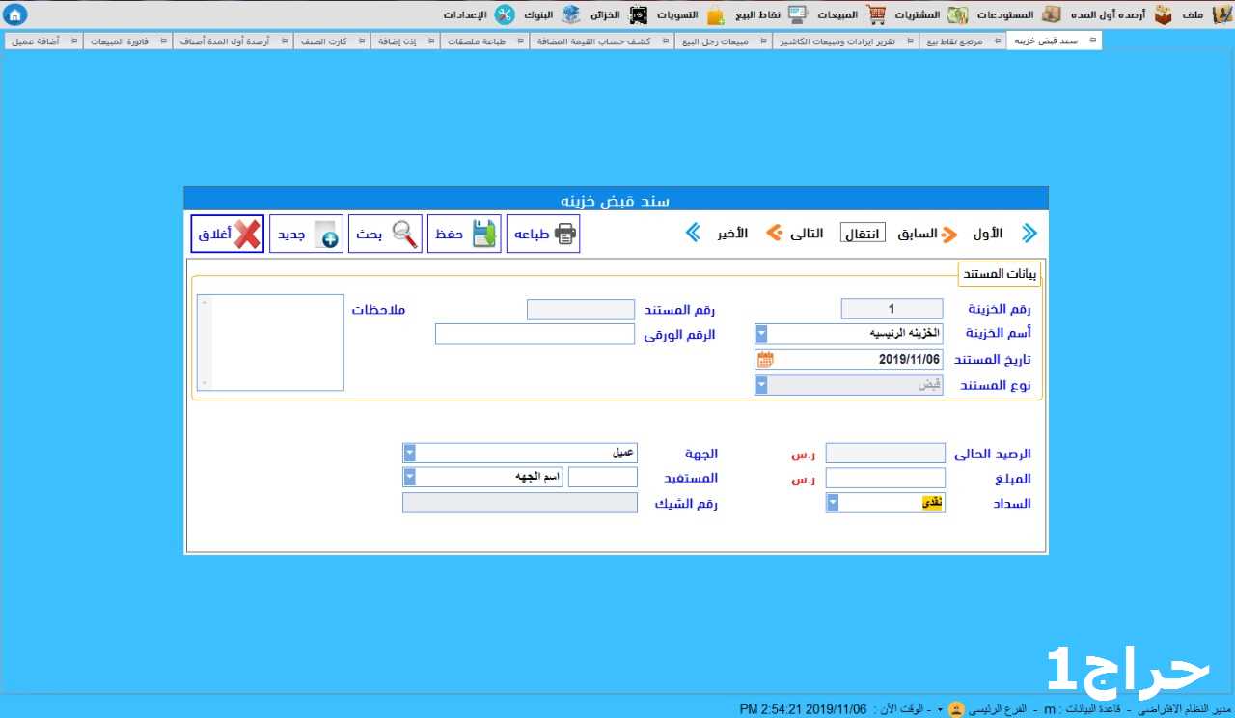This screenshot has height=718, width=1235.
Task: Click the user avatar icon in status bar
Action: pyautogui.click(x=955, y=708)
